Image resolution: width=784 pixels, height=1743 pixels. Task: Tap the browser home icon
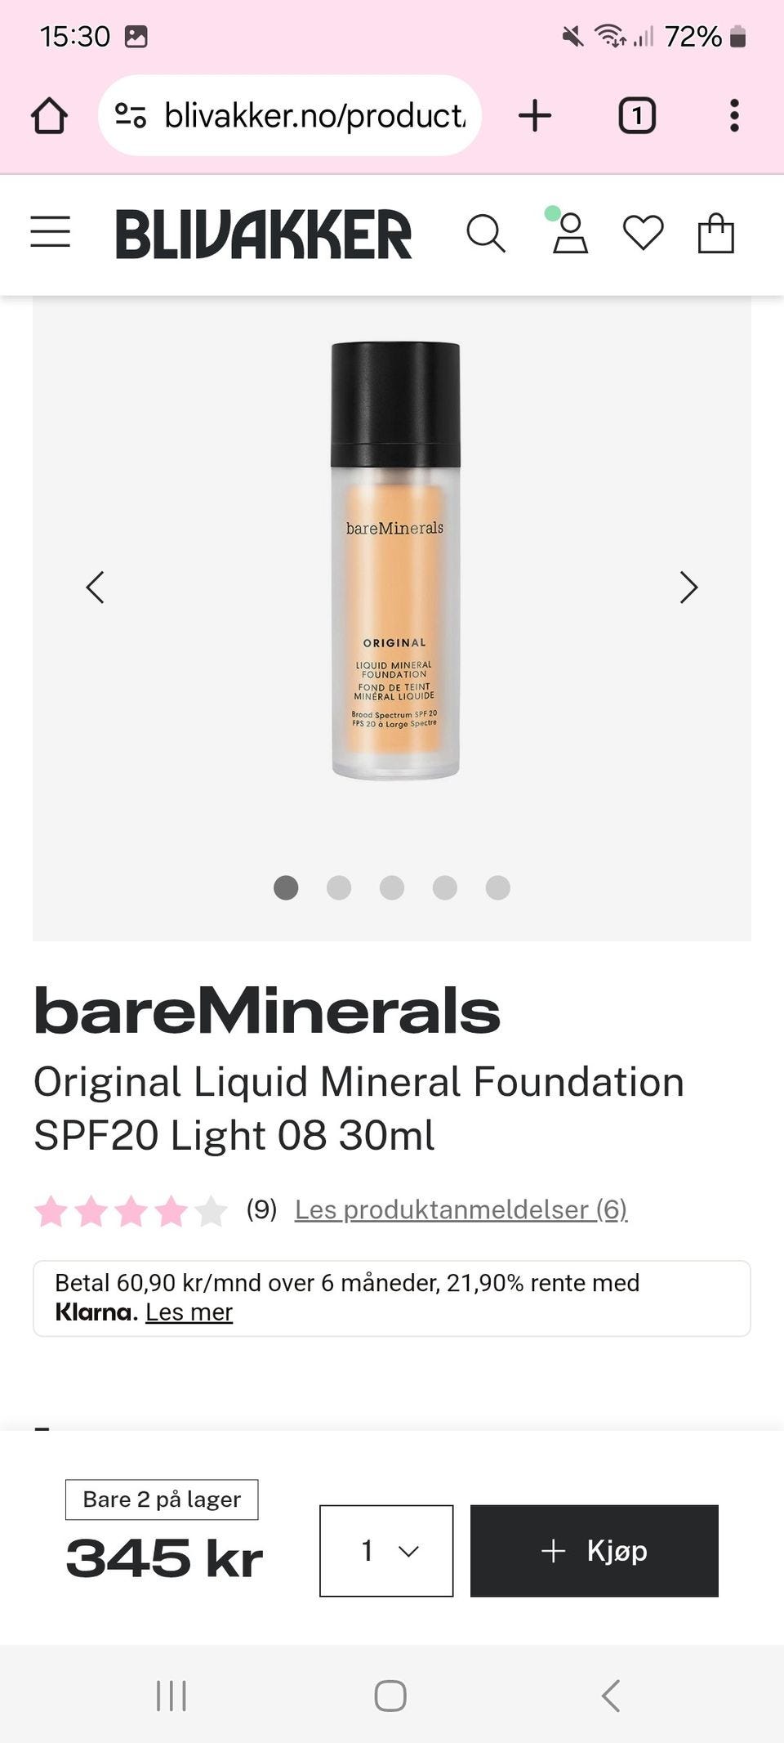49,115
